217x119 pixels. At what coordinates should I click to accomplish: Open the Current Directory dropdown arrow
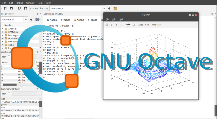[x=104, y=9]
